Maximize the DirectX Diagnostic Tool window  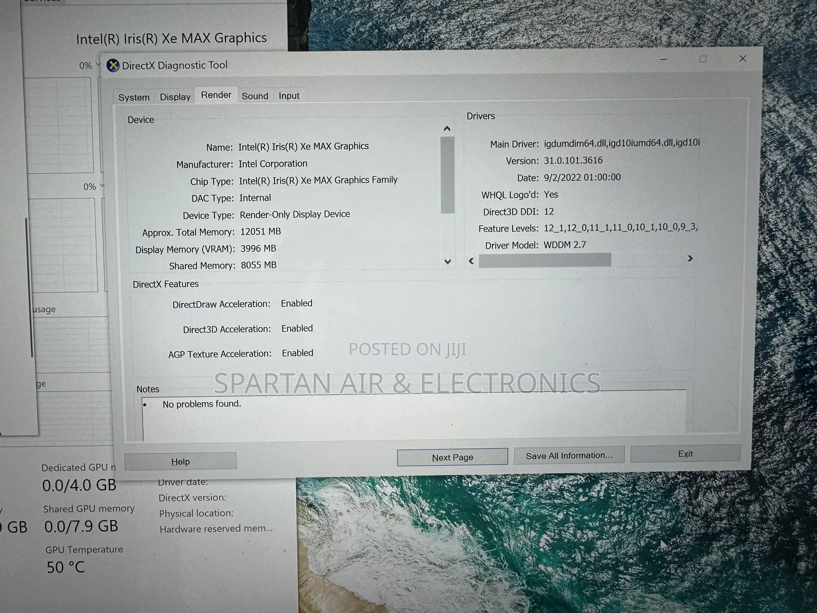coord(703,59)
